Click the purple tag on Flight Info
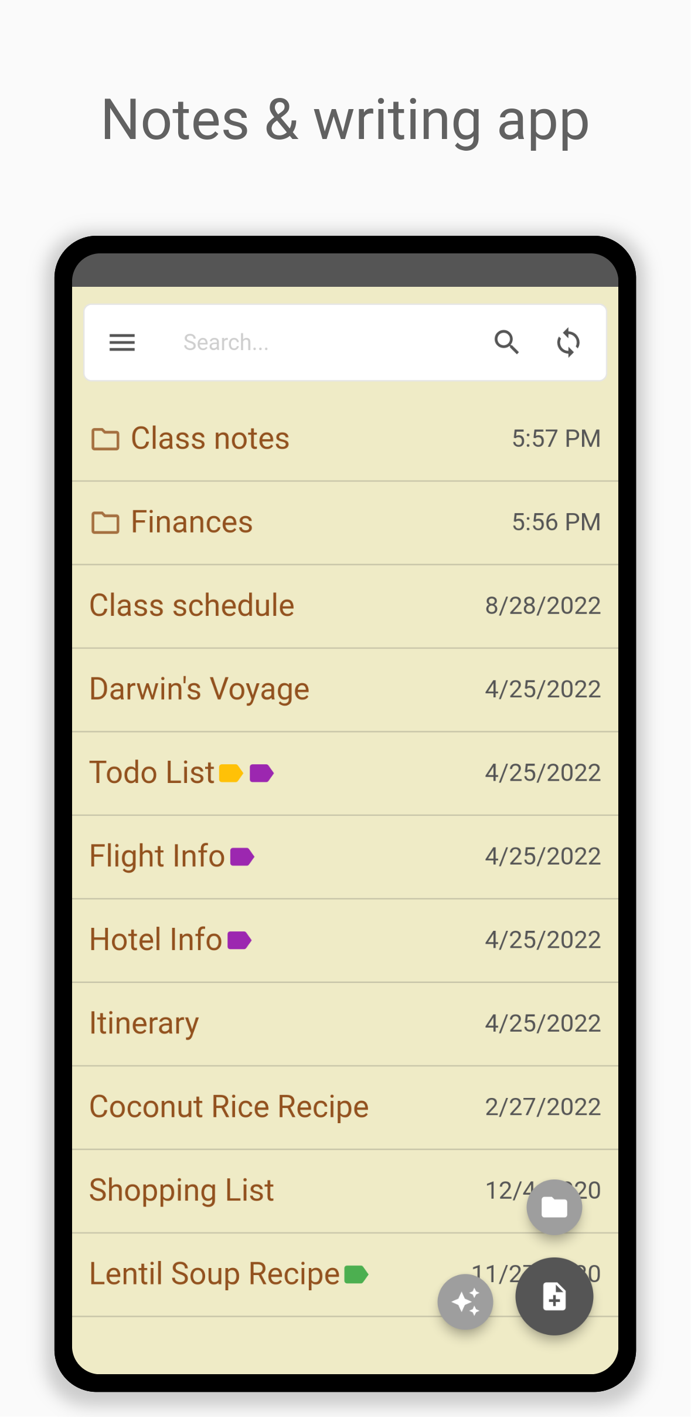 [242, 857]
